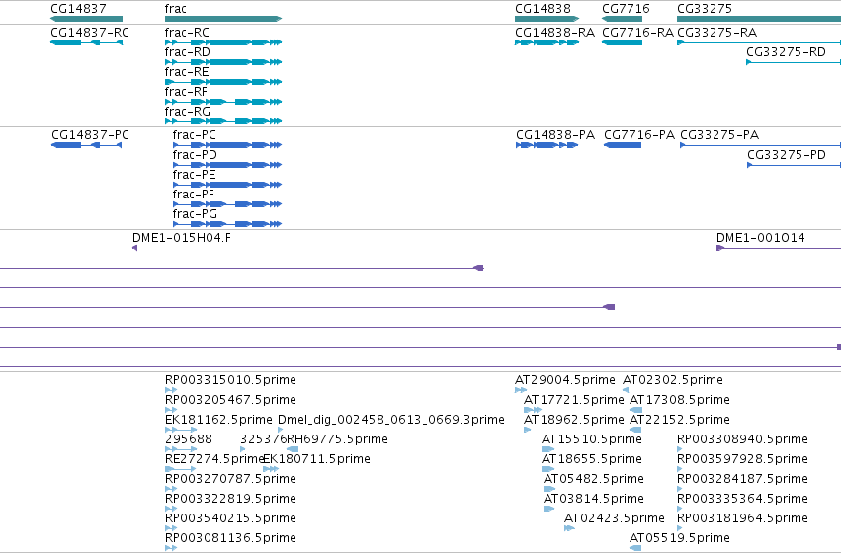Click the EK181162.5prime EST
Image resolution: width=841 pixels, height=553 pixels.
181,430
